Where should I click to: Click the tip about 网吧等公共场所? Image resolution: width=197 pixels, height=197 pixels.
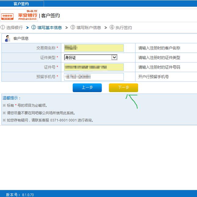[x=39, y=113]
